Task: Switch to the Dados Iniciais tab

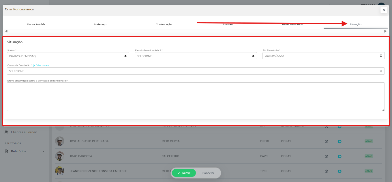Action: tap(36, 24)
